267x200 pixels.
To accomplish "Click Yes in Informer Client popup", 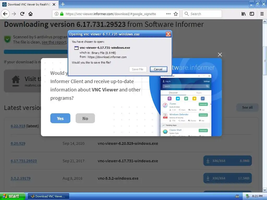I will tap(60, 118).
